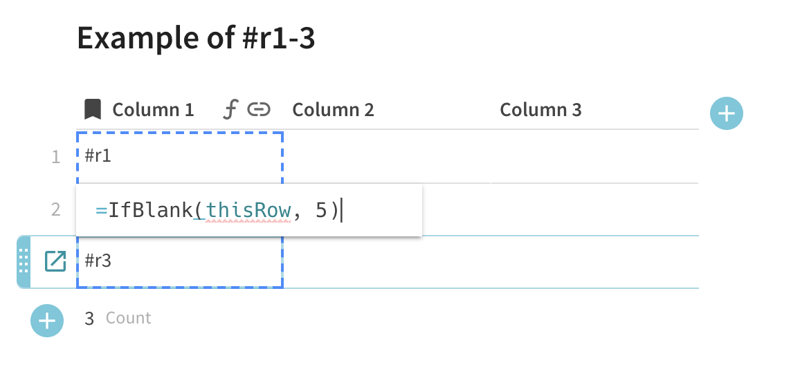
Task: Click the link icon in Column 1 header
Action: [x=259, y=109]
